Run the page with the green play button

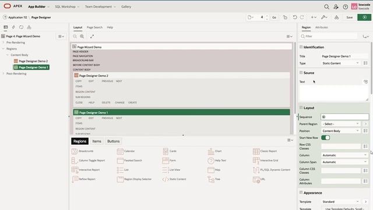364,17
